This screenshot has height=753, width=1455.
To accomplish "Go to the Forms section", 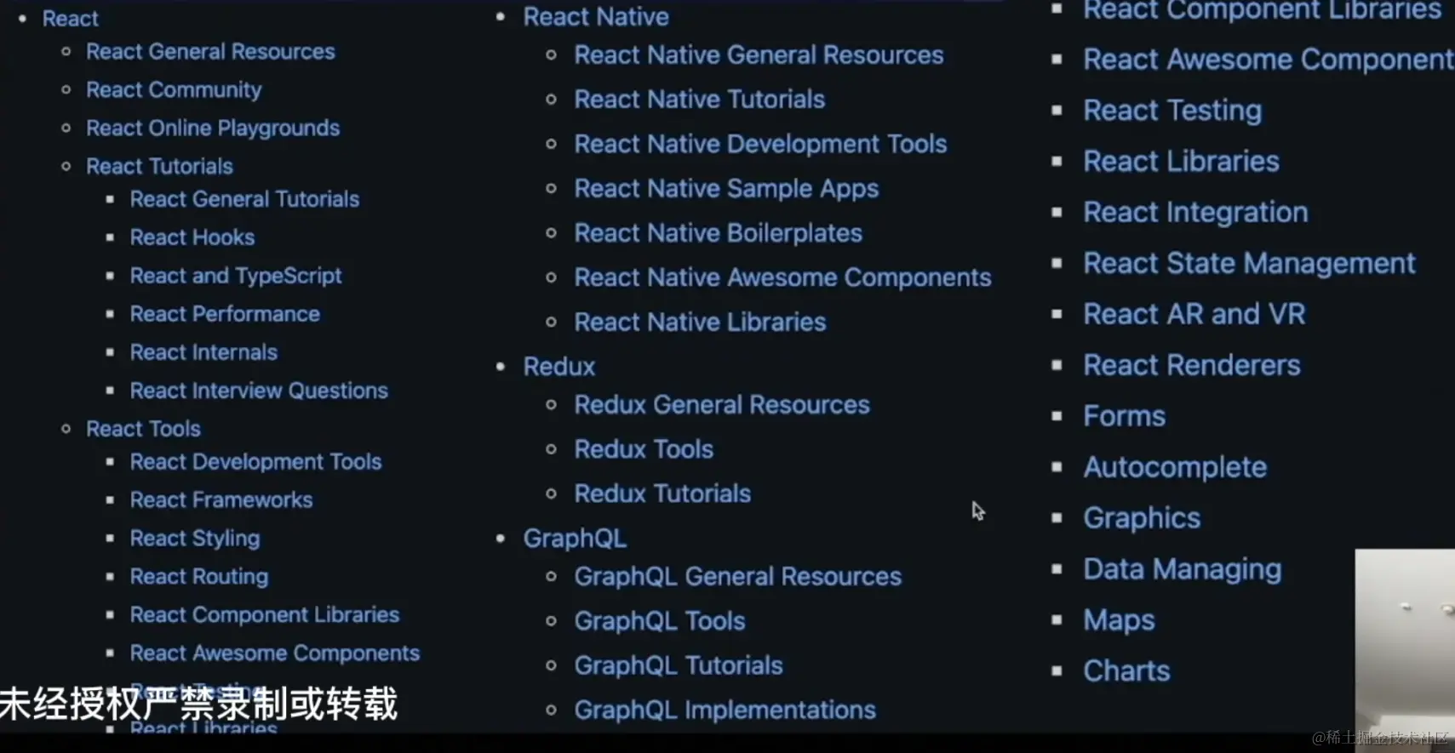I will [1124, 417].
